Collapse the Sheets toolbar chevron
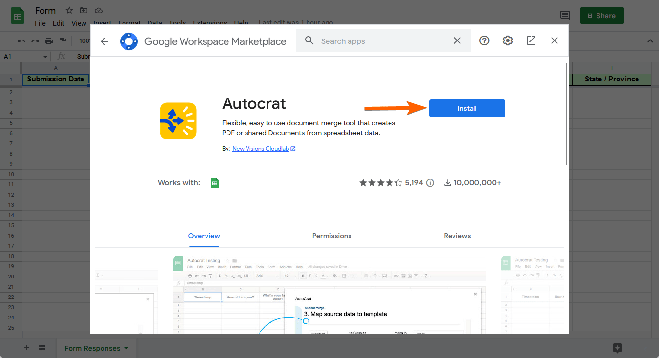Screen dimensions: 659x358 tap(650, 41)
